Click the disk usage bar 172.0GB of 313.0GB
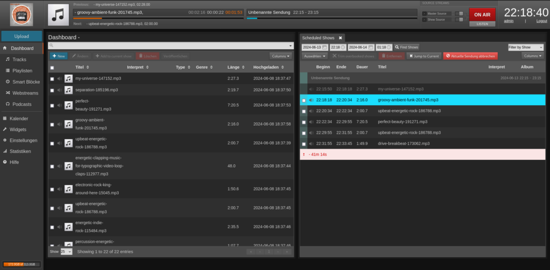 (x=21, y=264)
